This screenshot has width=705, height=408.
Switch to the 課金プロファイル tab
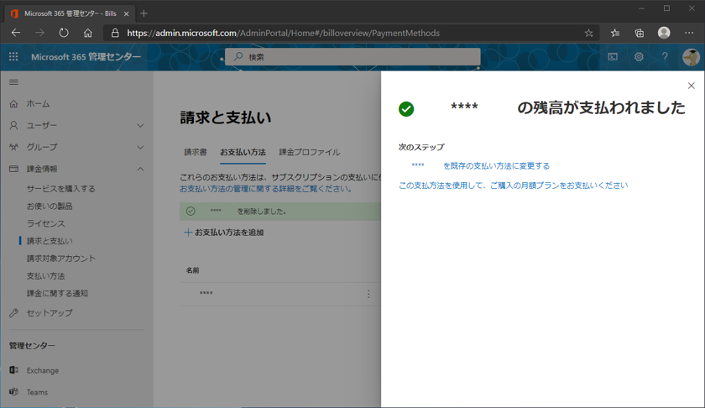[x=310, y=153]
